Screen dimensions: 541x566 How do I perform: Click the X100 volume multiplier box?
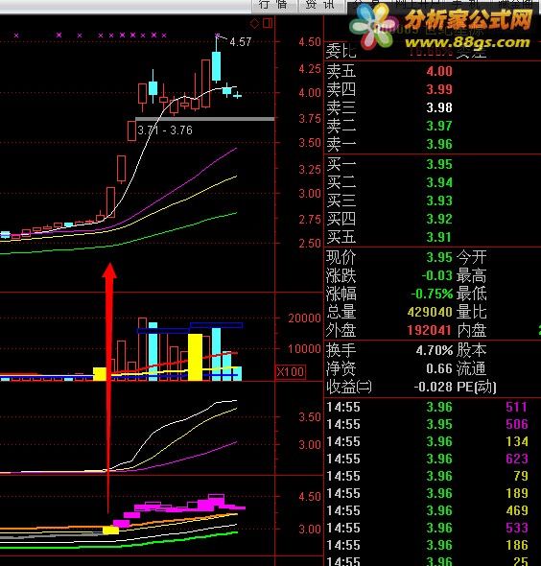tap(291, 372)
